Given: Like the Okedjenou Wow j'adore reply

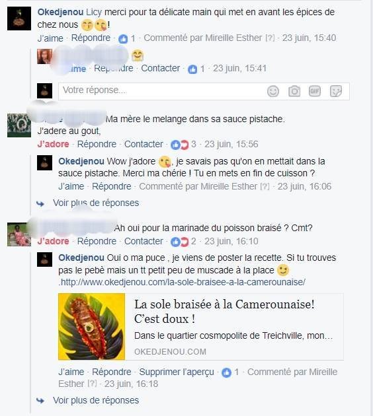Looking at the screenshot, I should click(71, 186).
